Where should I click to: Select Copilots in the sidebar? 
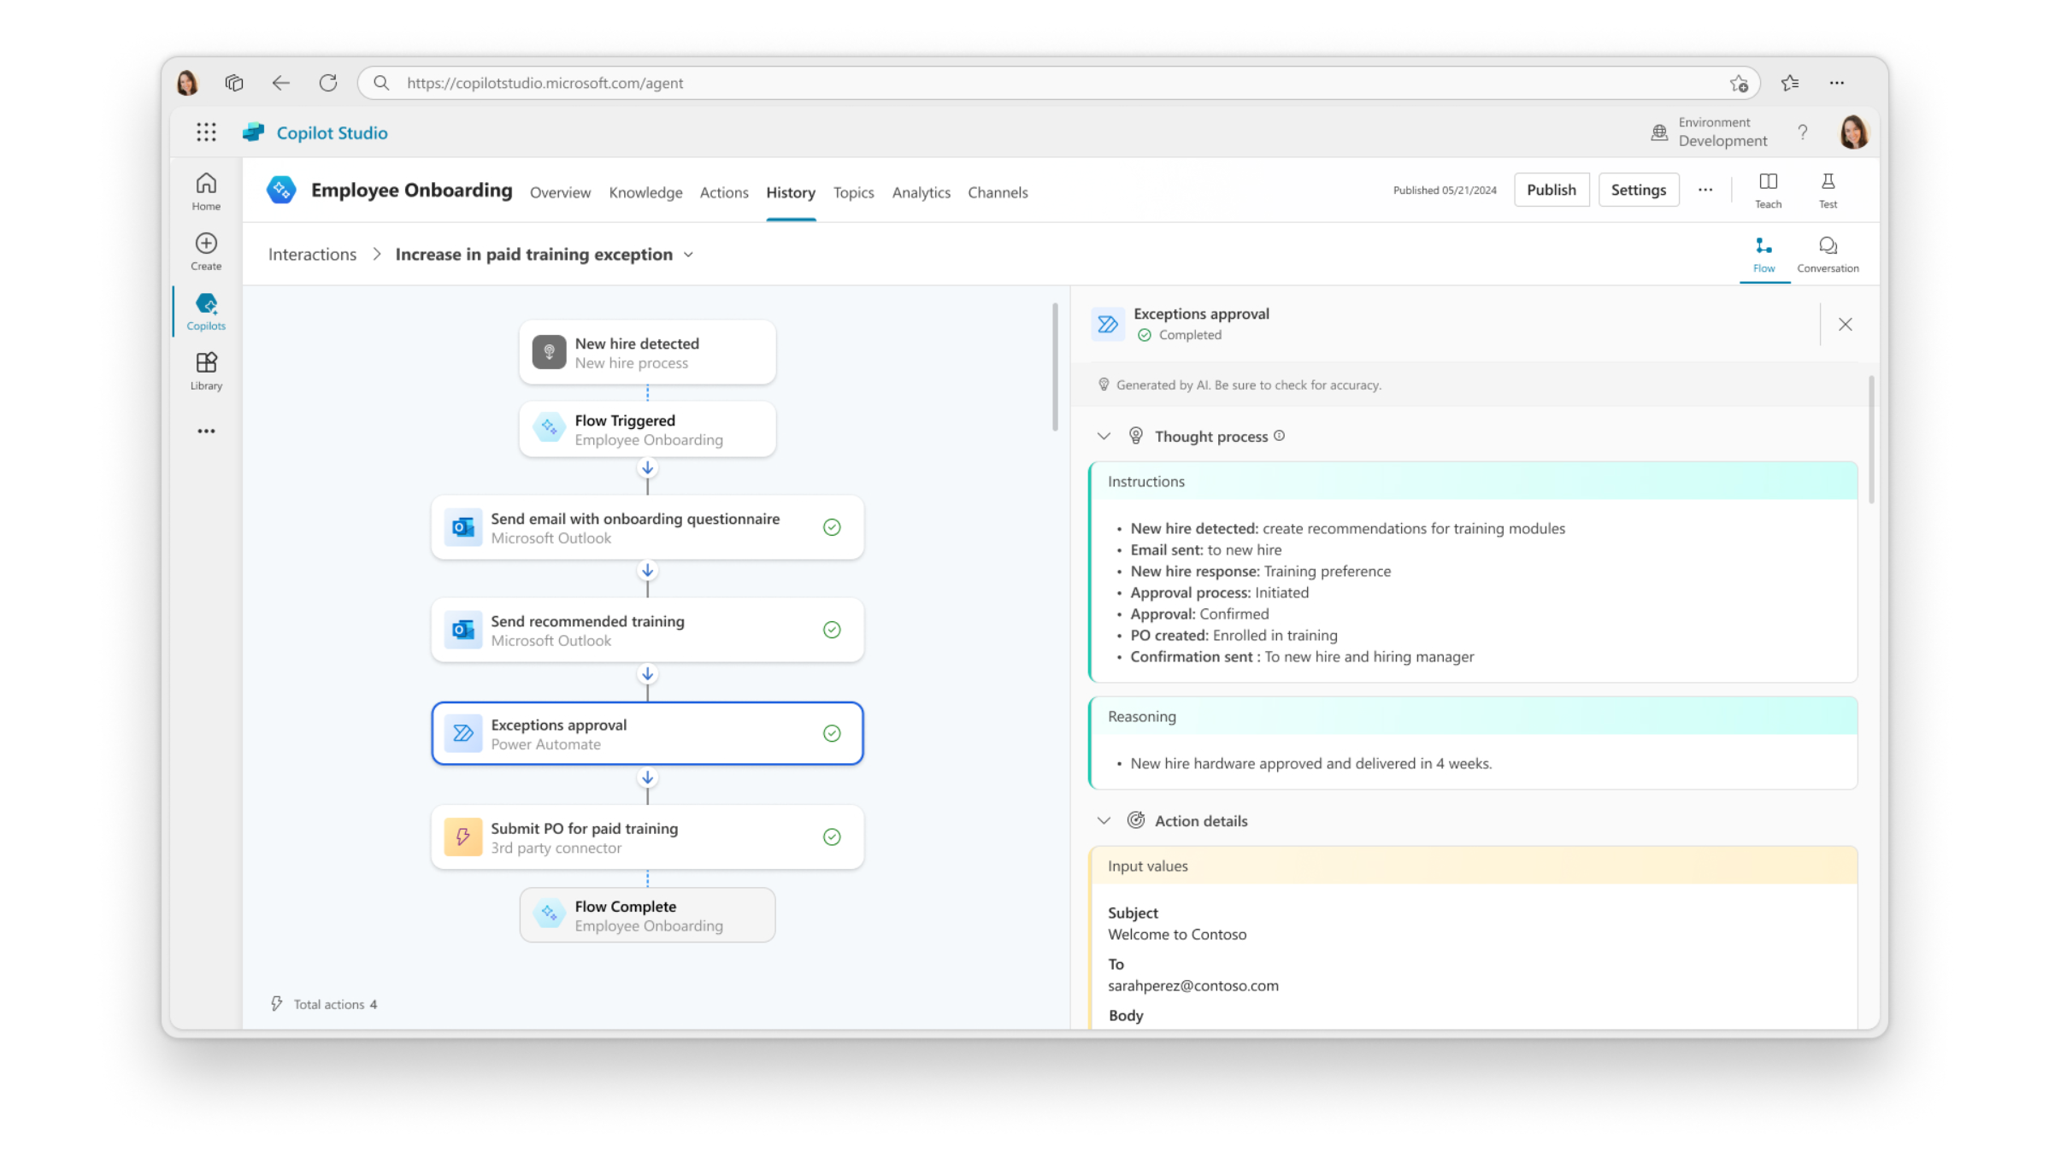point(206,311)
